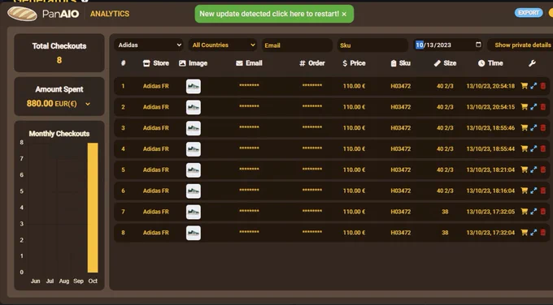
Task: Open the Adidas store filter dropdown
Action: [x=149, y=45]
